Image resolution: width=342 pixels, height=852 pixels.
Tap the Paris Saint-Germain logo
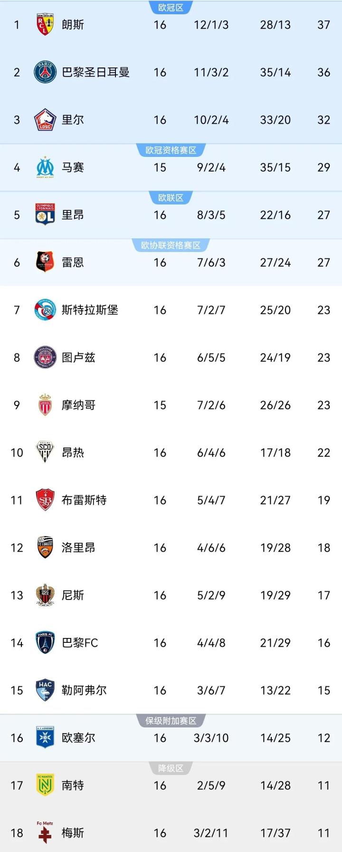[x=45, y=72]
